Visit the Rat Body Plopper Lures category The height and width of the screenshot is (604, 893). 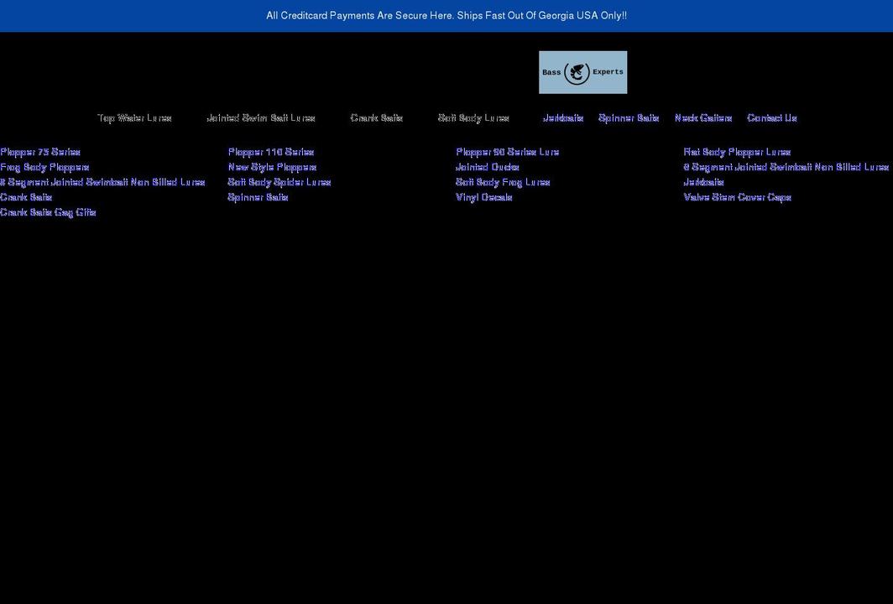pyautogui.click(x=737, y=152)
